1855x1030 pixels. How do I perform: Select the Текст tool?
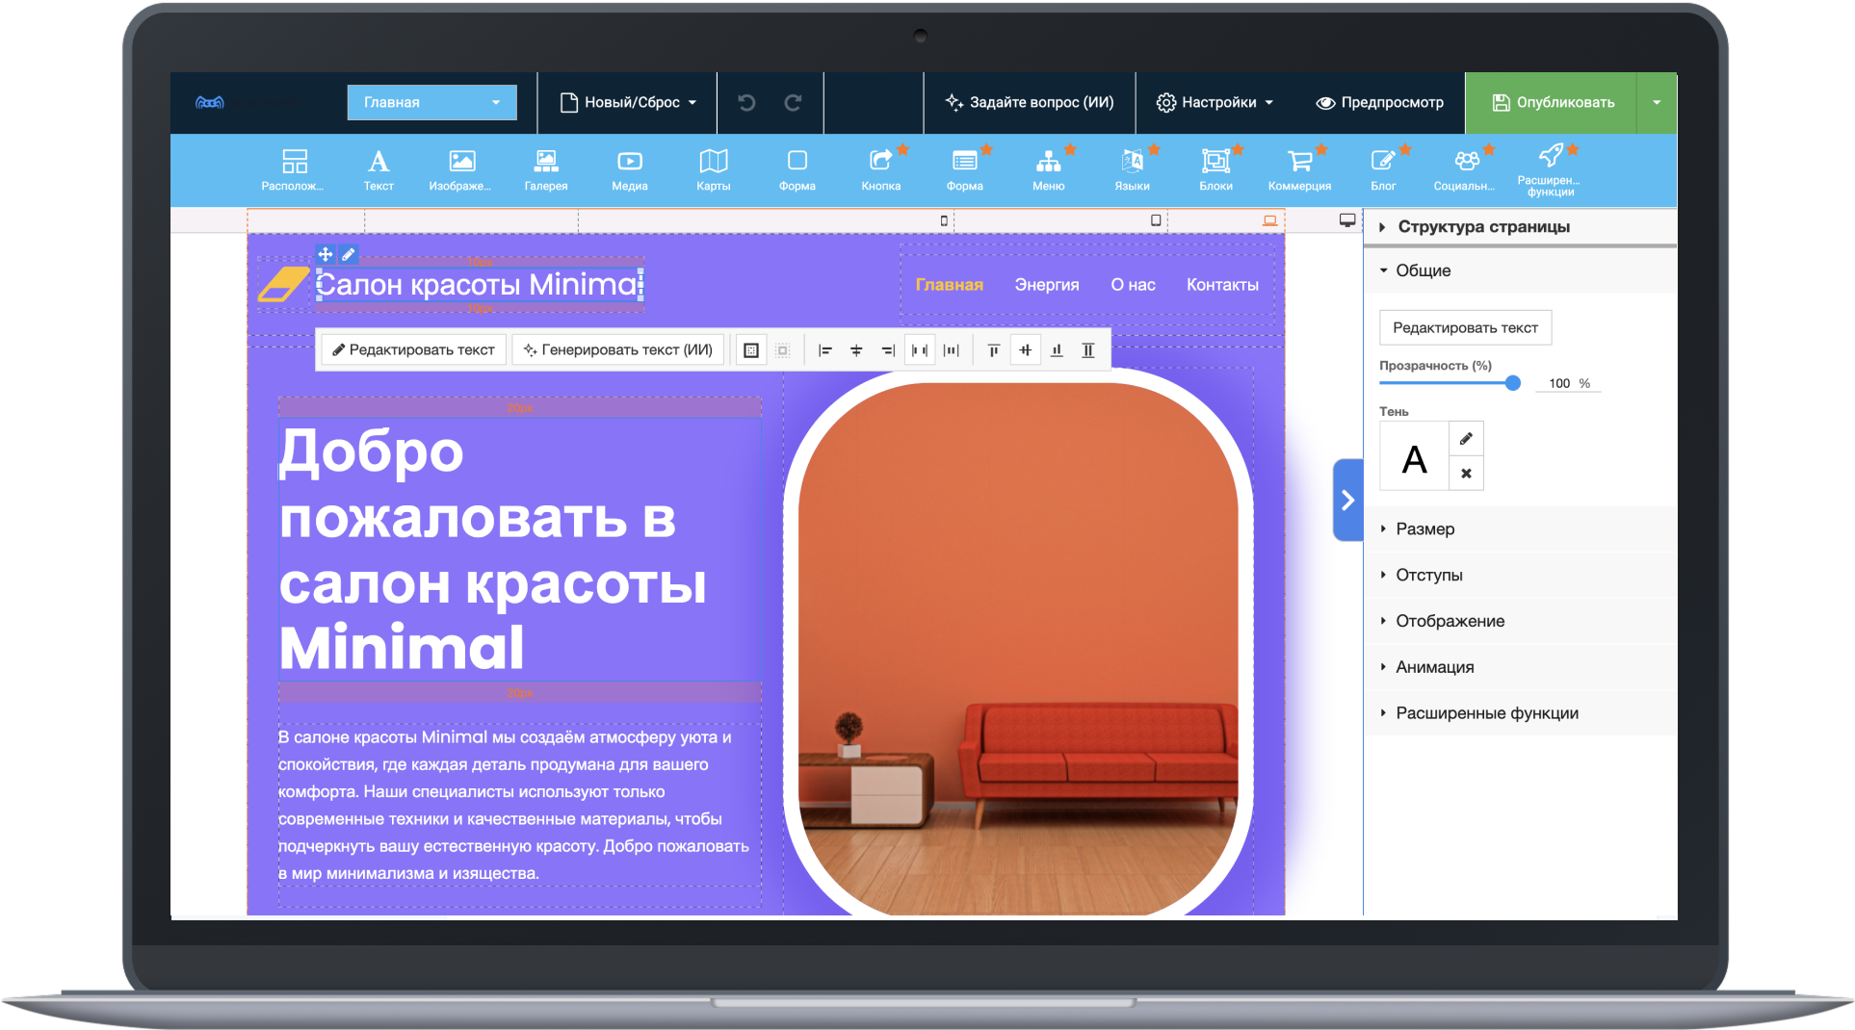pyautogui.click(x=379, y=169)
